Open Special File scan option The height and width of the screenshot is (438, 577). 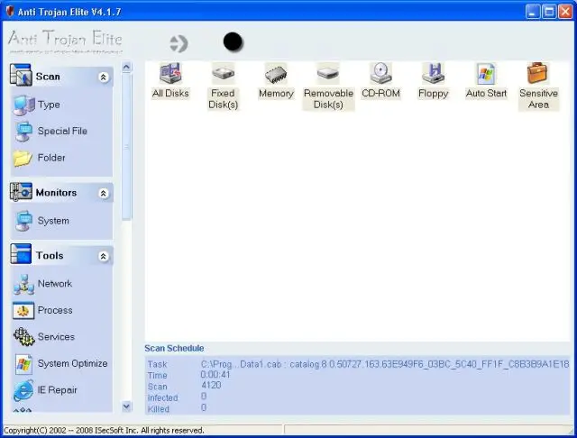(50, 132)
